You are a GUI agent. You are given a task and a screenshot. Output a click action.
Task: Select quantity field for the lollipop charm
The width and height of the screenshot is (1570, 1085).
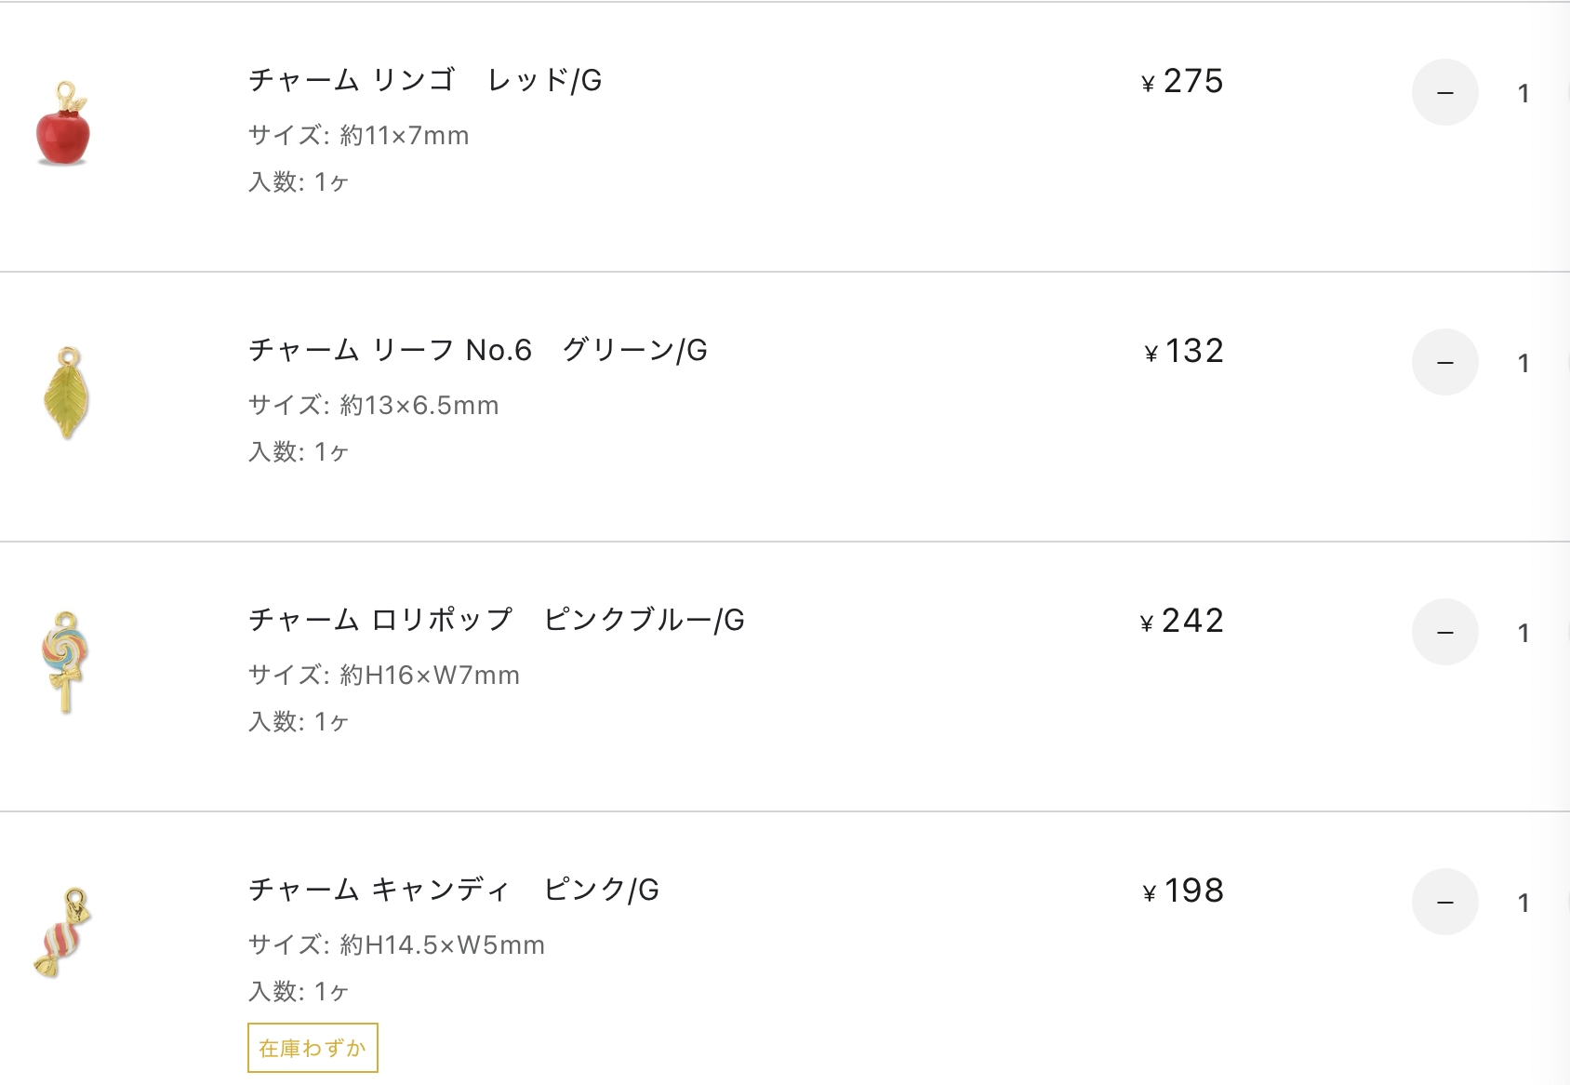point(1523,633)
